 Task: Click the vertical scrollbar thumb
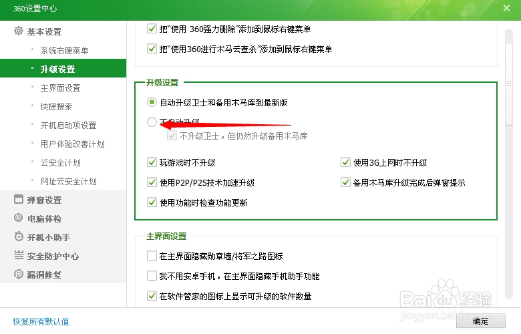[509, 84]
